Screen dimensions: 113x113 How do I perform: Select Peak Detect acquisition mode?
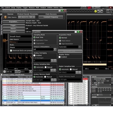pos(60,41)
